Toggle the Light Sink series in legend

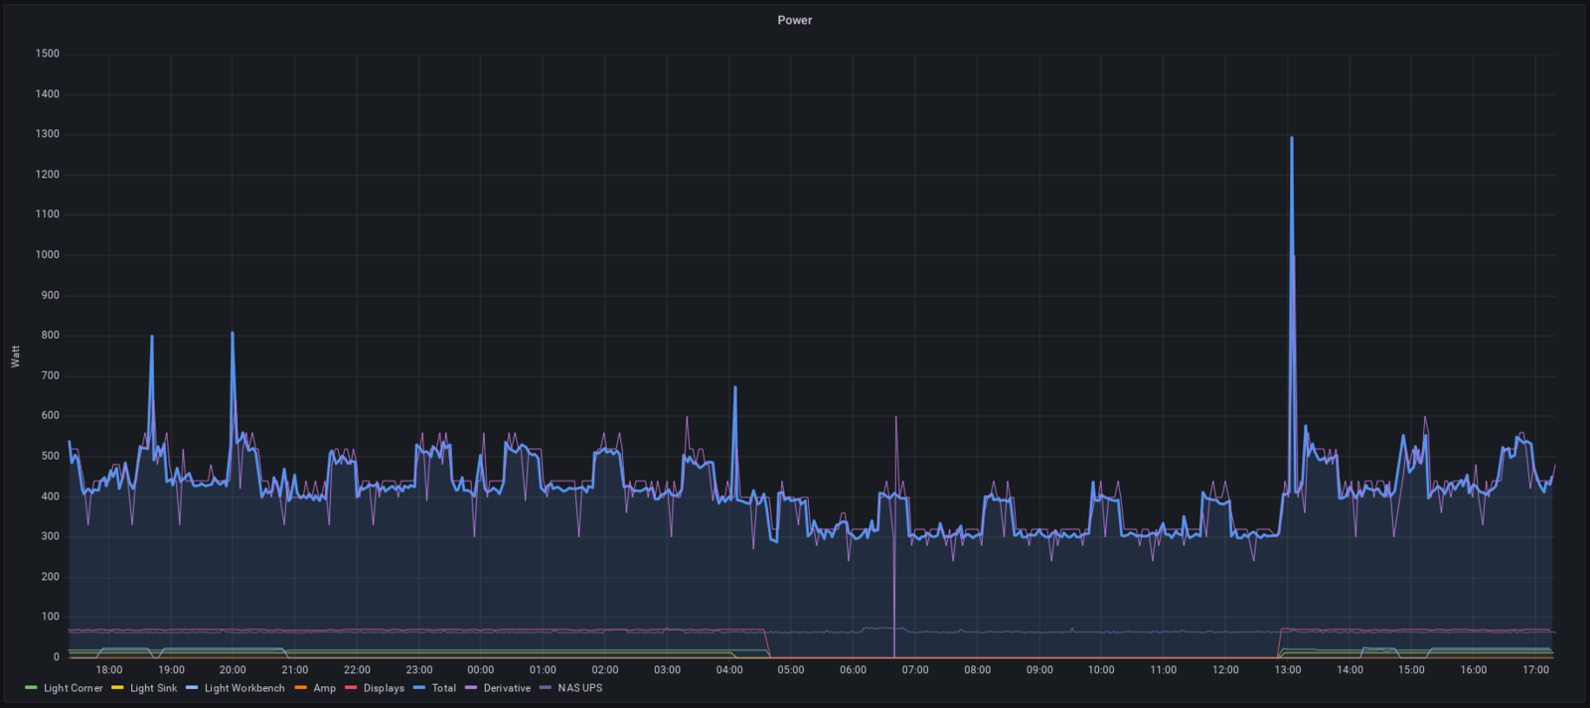[154, 688]
